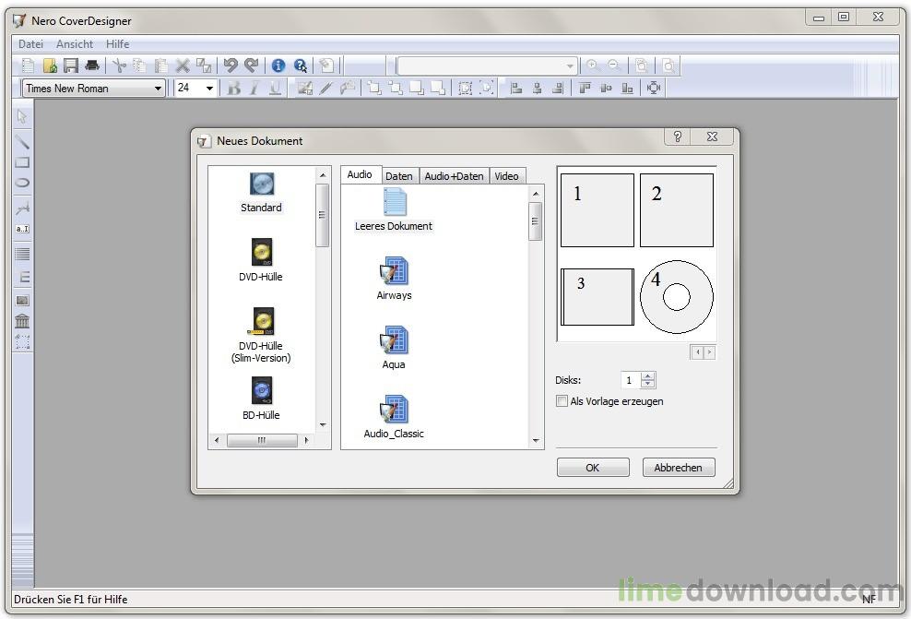911x619 pixels.
Task: Click the disc preview thumbnail number 4
Action: [676, 297]
